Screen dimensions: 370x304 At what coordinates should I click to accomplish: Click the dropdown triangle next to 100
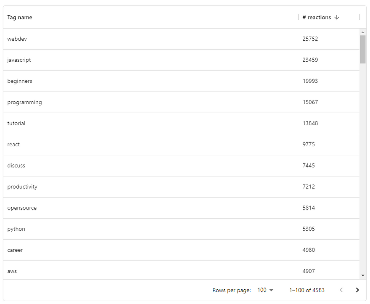271,290
